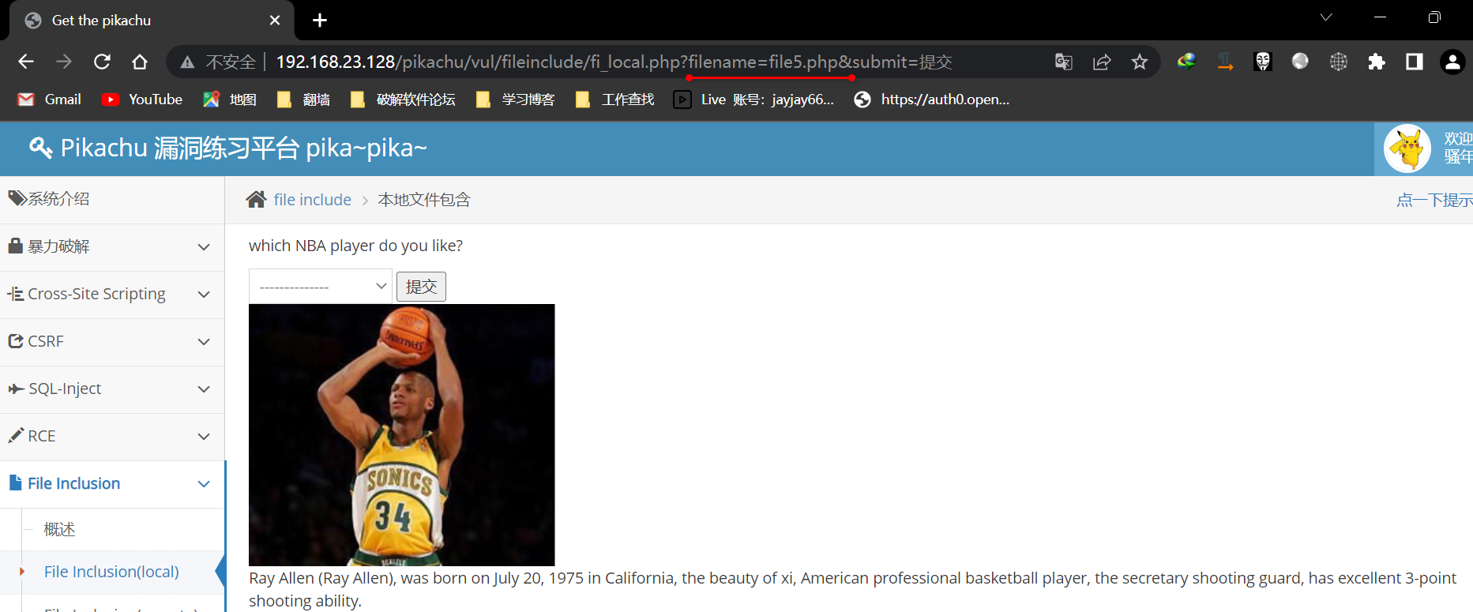The image size is (1473, 612).
Task: Bookmark this page with the star icon
Action: [1139, 62]
